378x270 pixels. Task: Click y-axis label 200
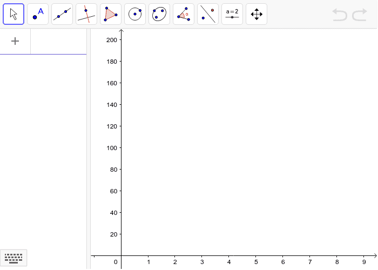(112, 40)
